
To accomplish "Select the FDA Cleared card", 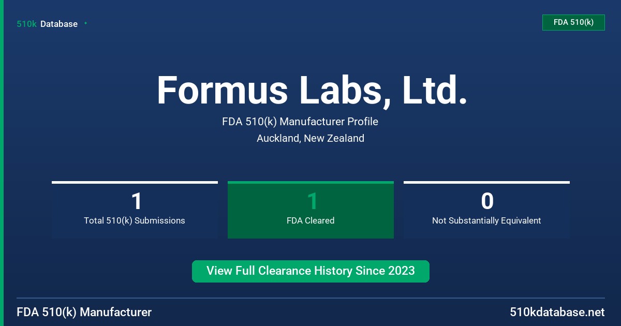I will [x=310, y=210].
